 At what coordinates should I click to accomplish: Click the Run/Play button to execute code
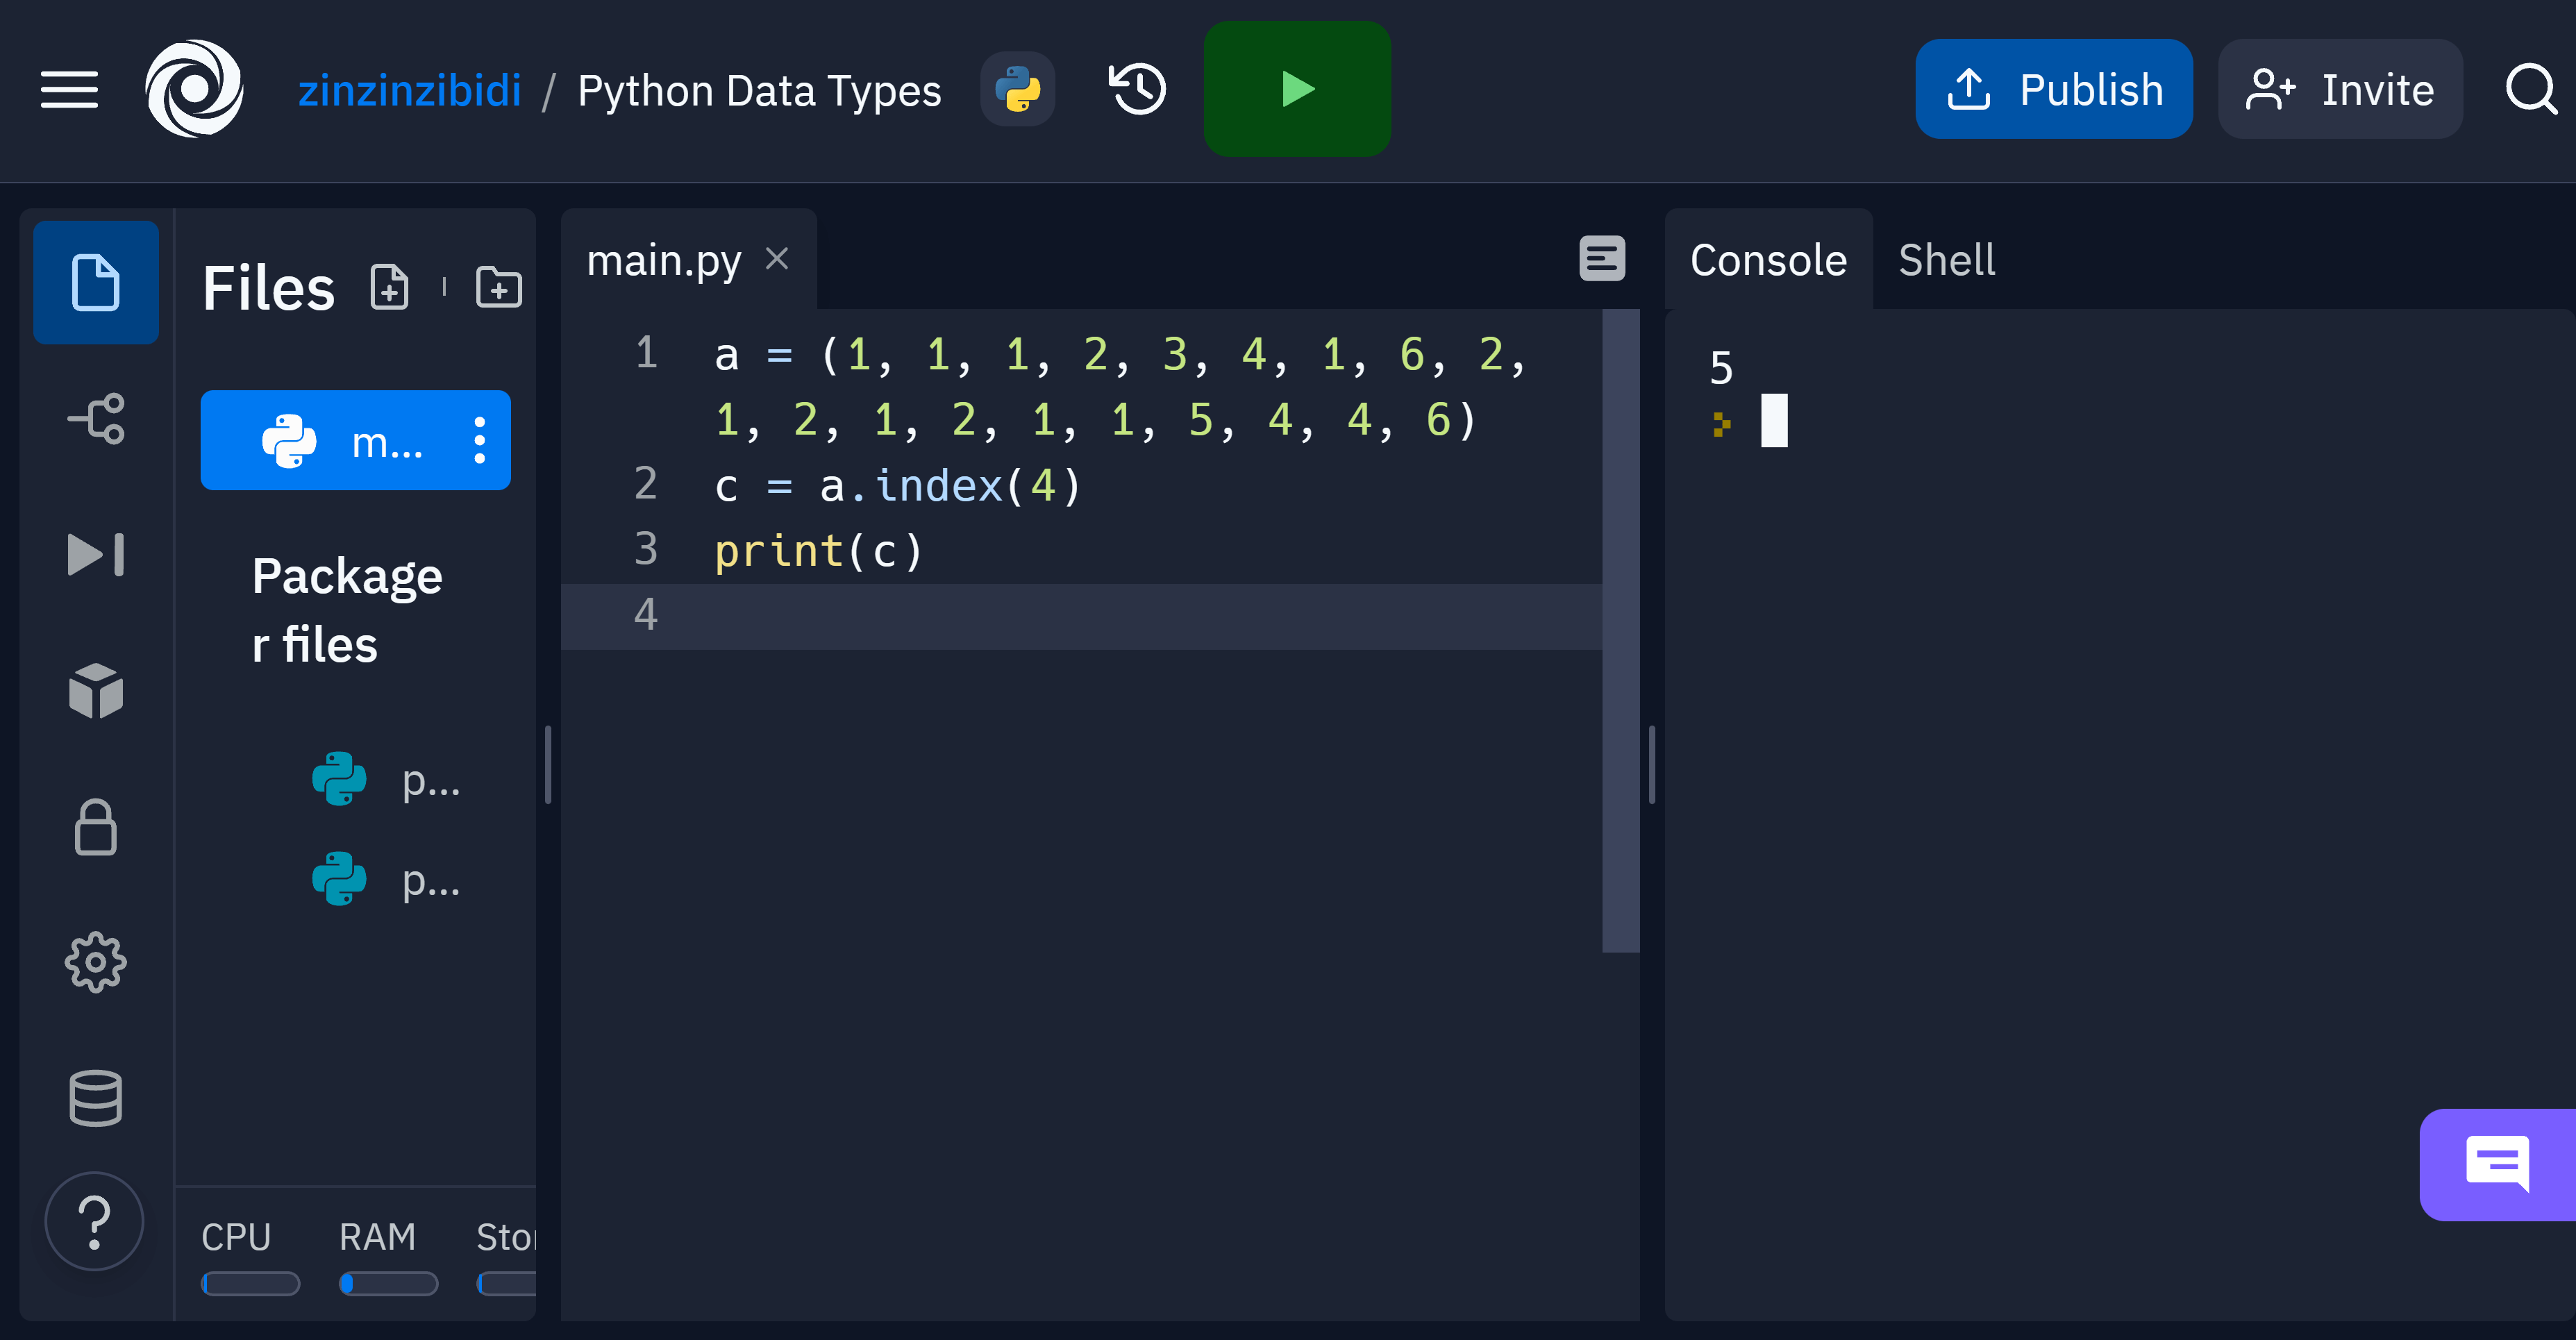coord(1298,89)
